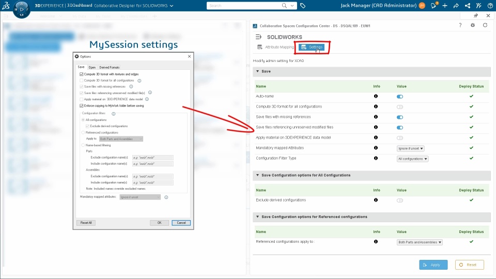Open the Configuration Filter Type dropdown
This screenshot has height=279, width=496.
412,159
